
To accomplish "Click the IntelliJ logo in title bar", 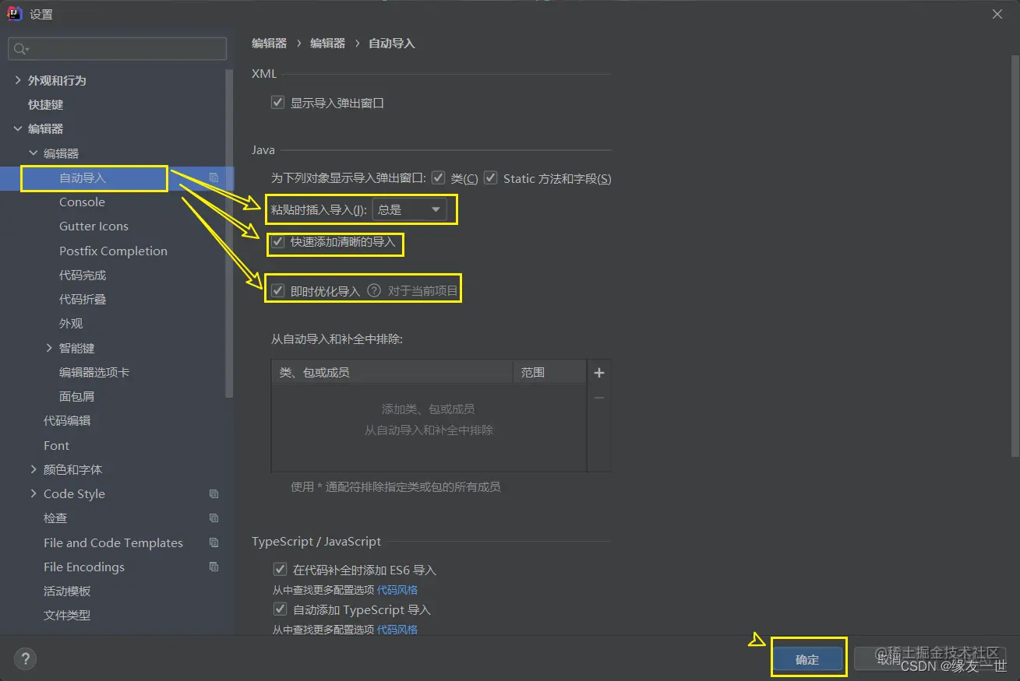I will click(14, 14).
